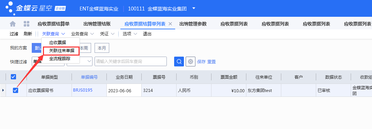Click the 业务日期 column header
Screen dimensions: 372x129
124,77
